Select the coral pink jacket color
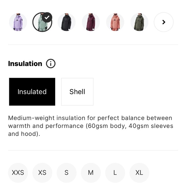 [x=115, y=22]
